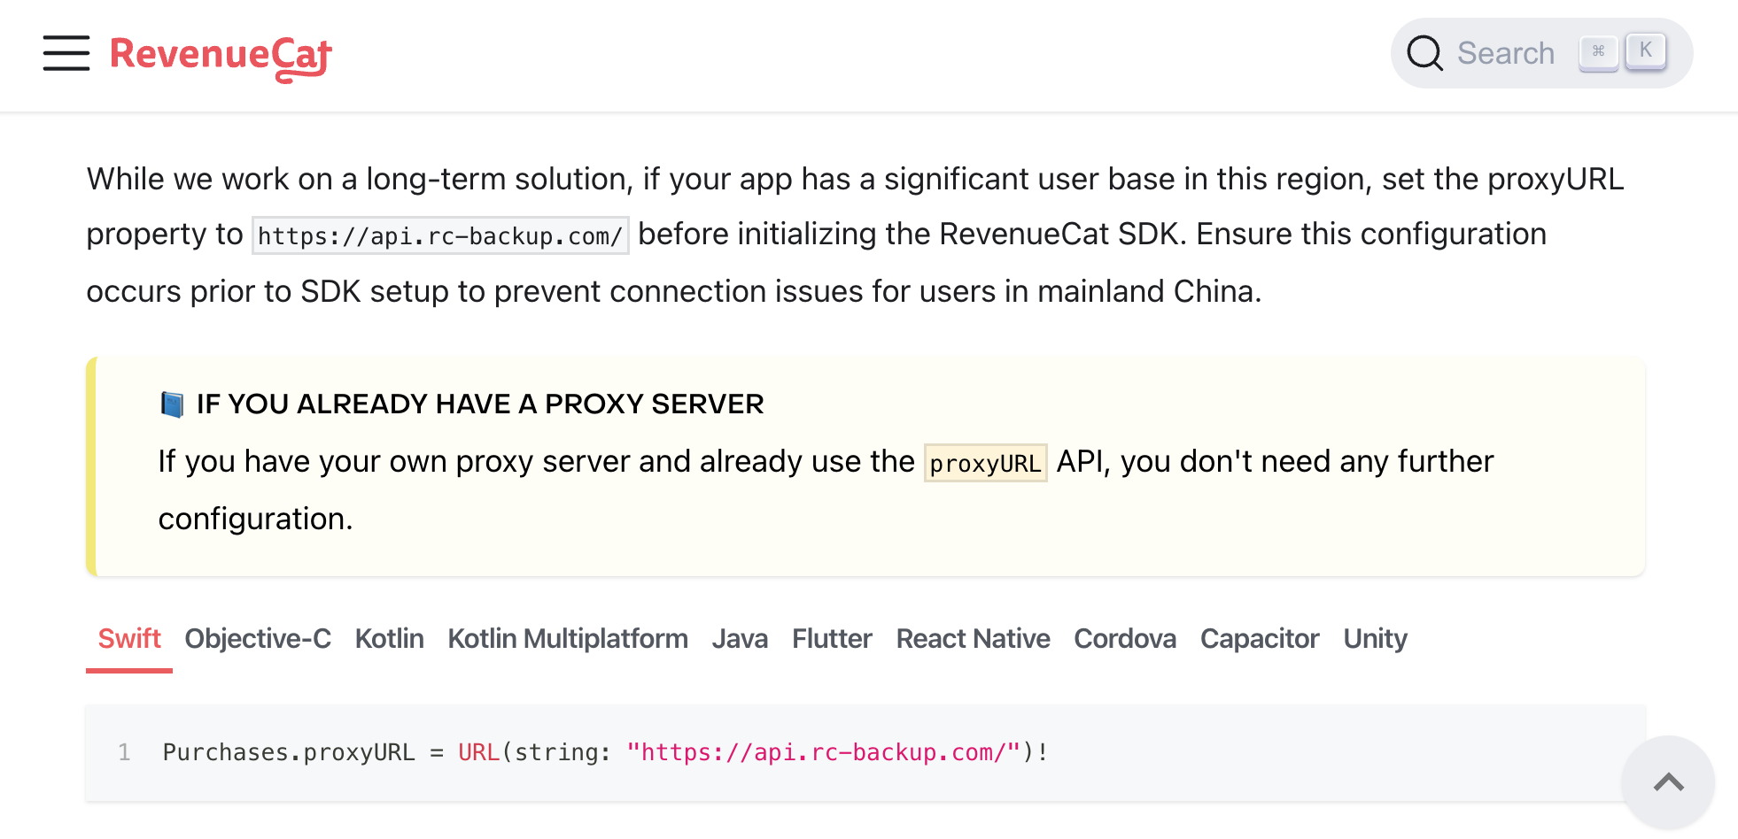The height and width of the screenshot is (839, 1738).
Task: Click the proxyURL inline code in the note
Action: click(x=985, y=463)
